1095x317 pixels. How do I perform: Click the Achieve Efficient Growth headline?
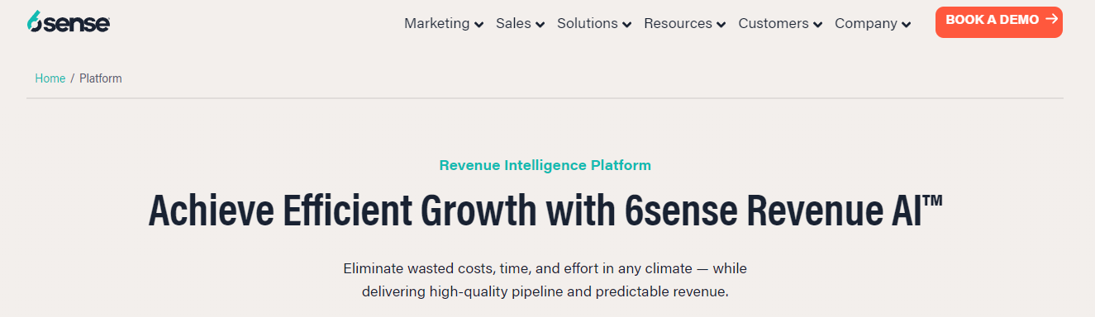(x=545, y=210)
